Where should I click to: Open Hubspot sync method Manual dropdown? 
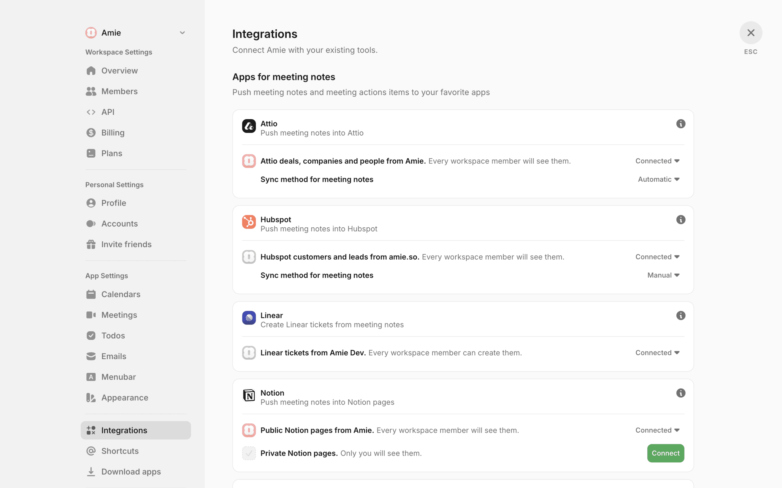663,275
